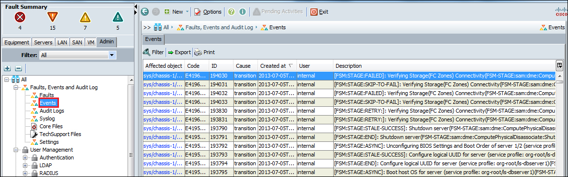Screen dimensions: 568x177
Task: Click the Export button
Action: 179,52
